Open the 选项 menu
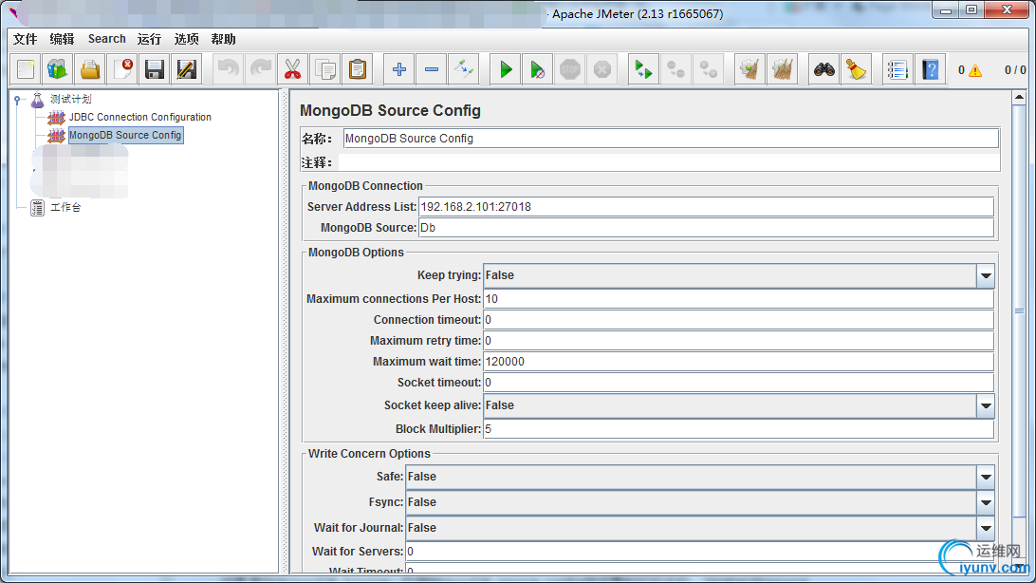Viewport: 1036px width, 583px height. (186, 39)
